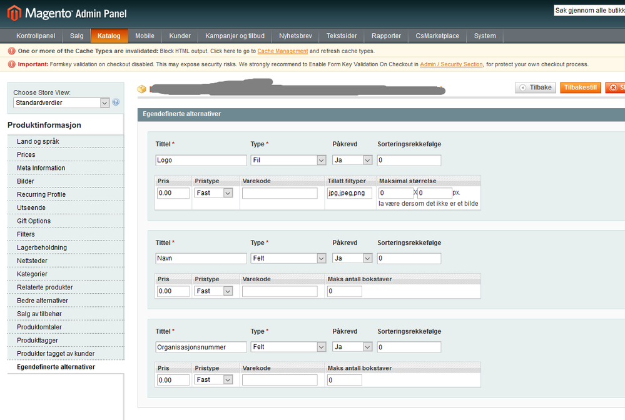Click the global search field

pyautogui.click(x=589, y=11)
